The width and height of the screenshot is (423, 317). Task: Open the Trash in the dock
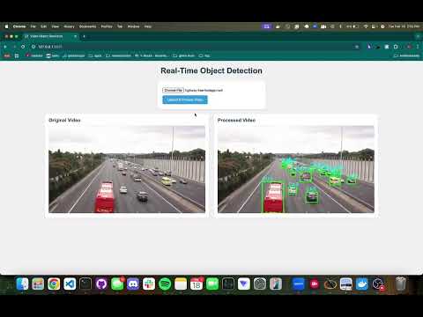[x=401, y=284]
